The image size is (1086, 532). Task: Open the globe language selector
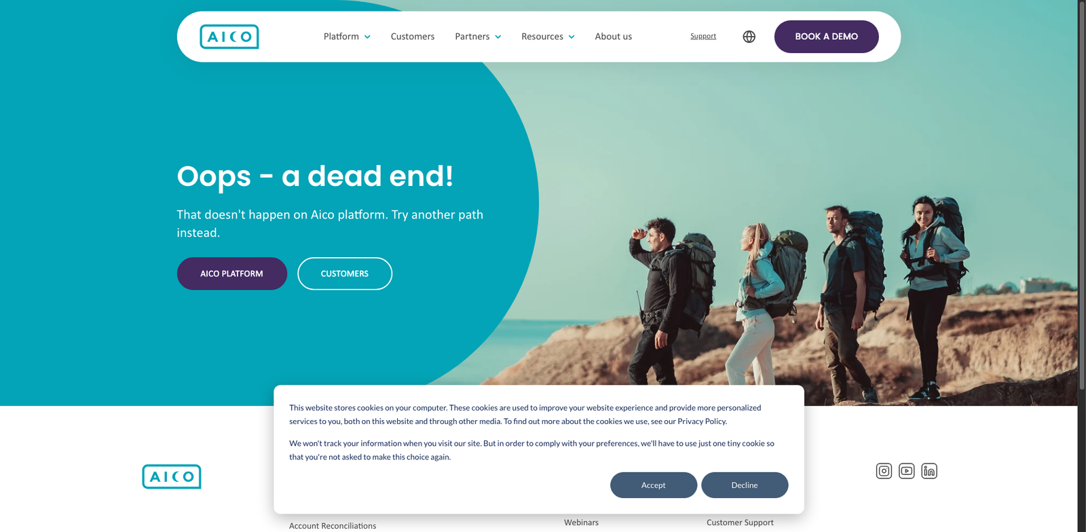749,37
